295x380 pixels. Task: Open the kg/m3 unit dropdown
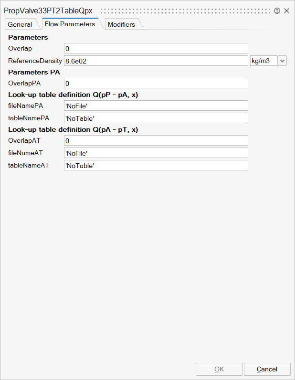click(282, 61)
